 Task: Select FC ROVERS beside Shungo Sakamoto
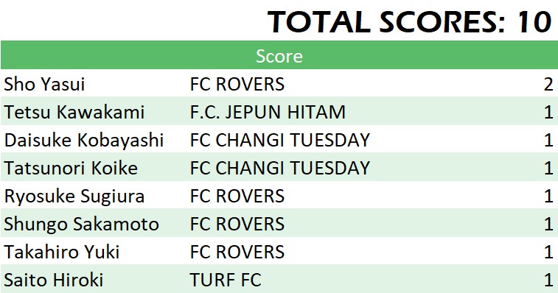[x=237, y=225]
